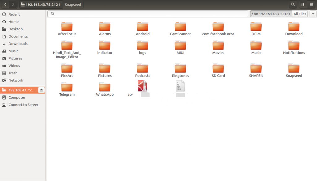Viewport: 317px width, 181px height.
Task: Open the Snapseed folder icon
Action: click(294, 68)
